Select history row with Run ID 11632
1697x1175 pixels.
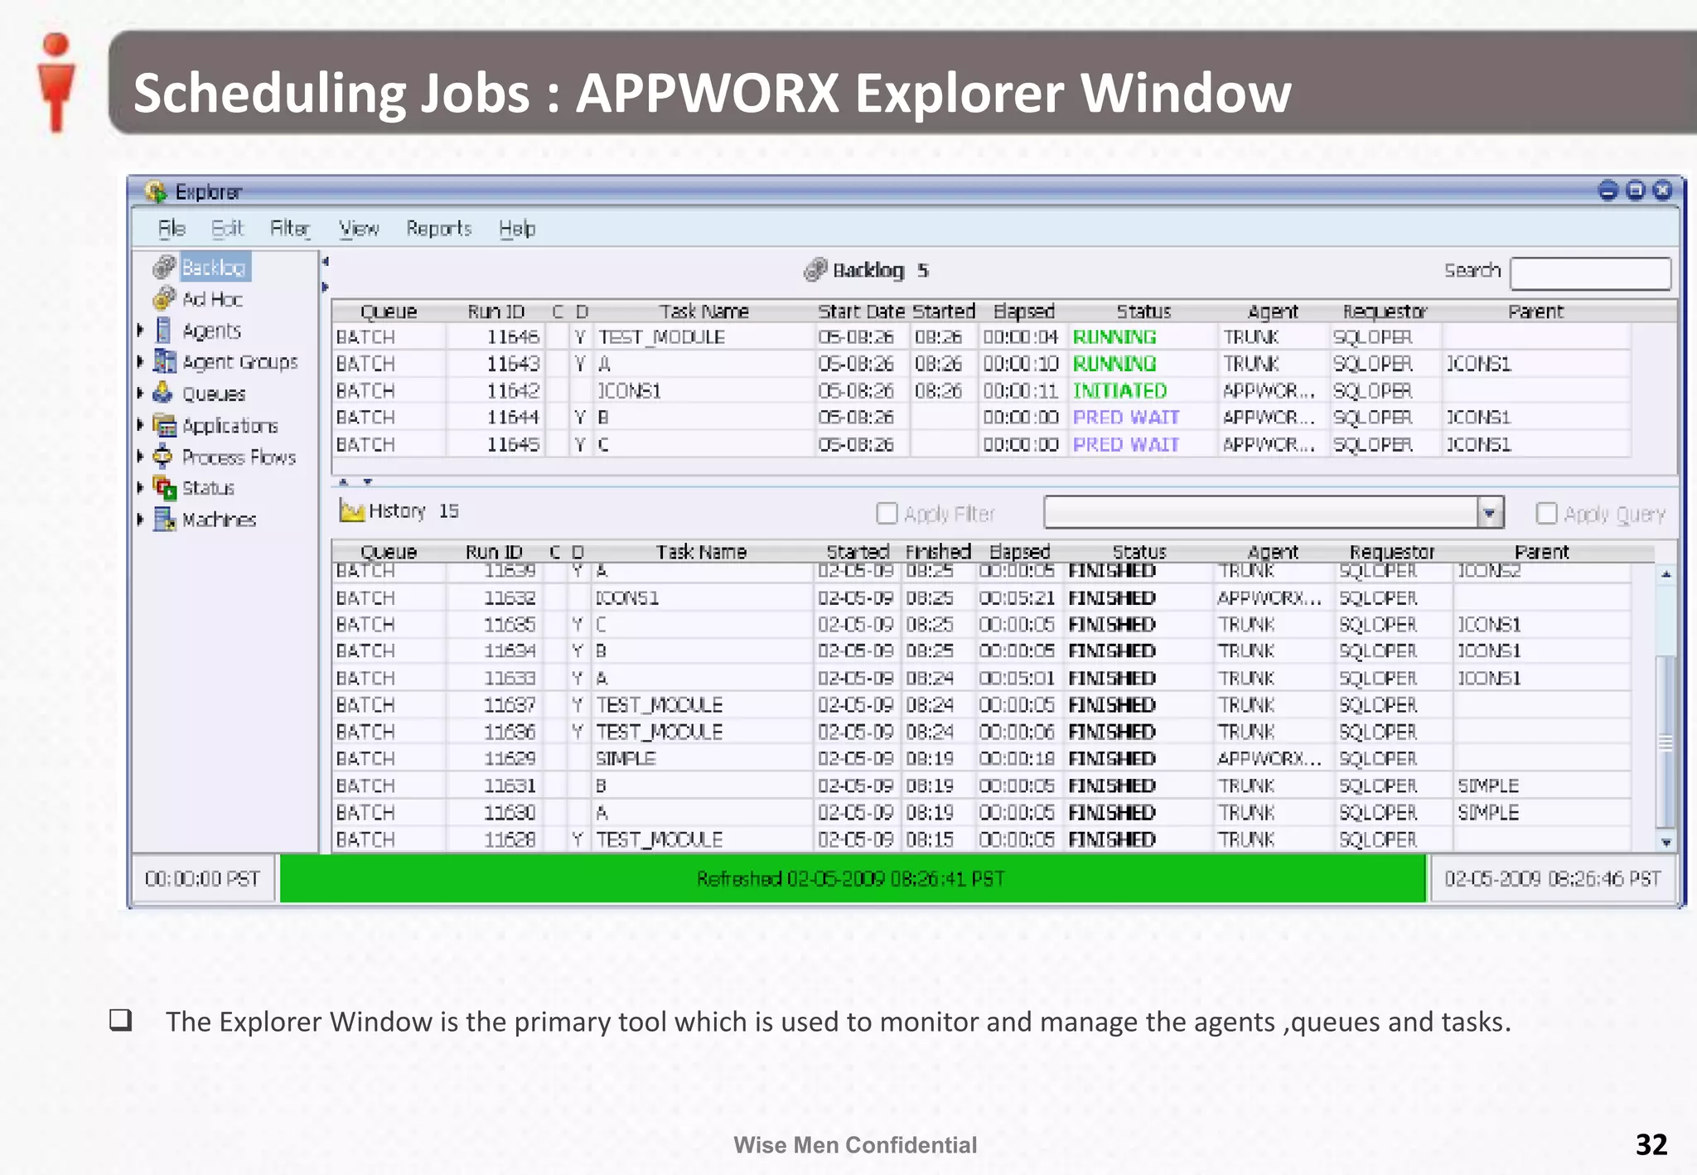[x=982, y=597]
